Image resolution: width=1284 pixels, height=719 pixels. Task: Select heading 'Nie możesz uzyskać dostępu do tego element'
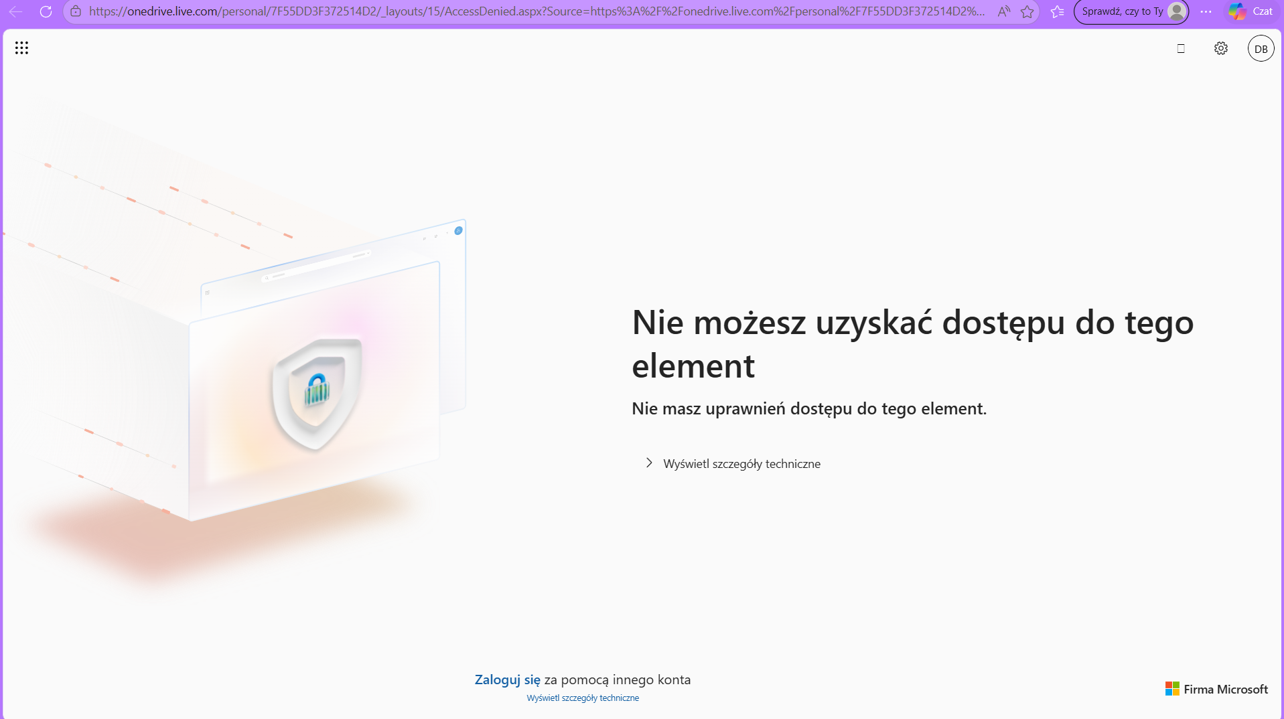[912, 344]
